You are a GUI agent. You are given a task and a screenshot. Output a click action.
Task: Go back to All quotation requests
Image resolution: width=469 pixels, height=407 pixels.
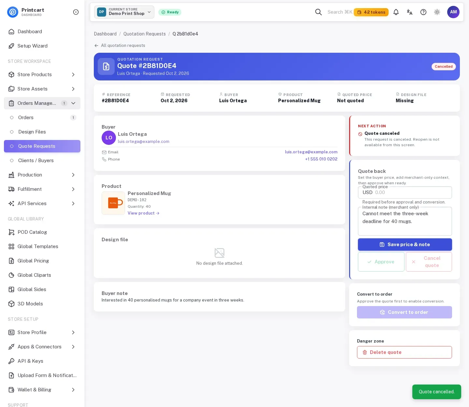120,46
